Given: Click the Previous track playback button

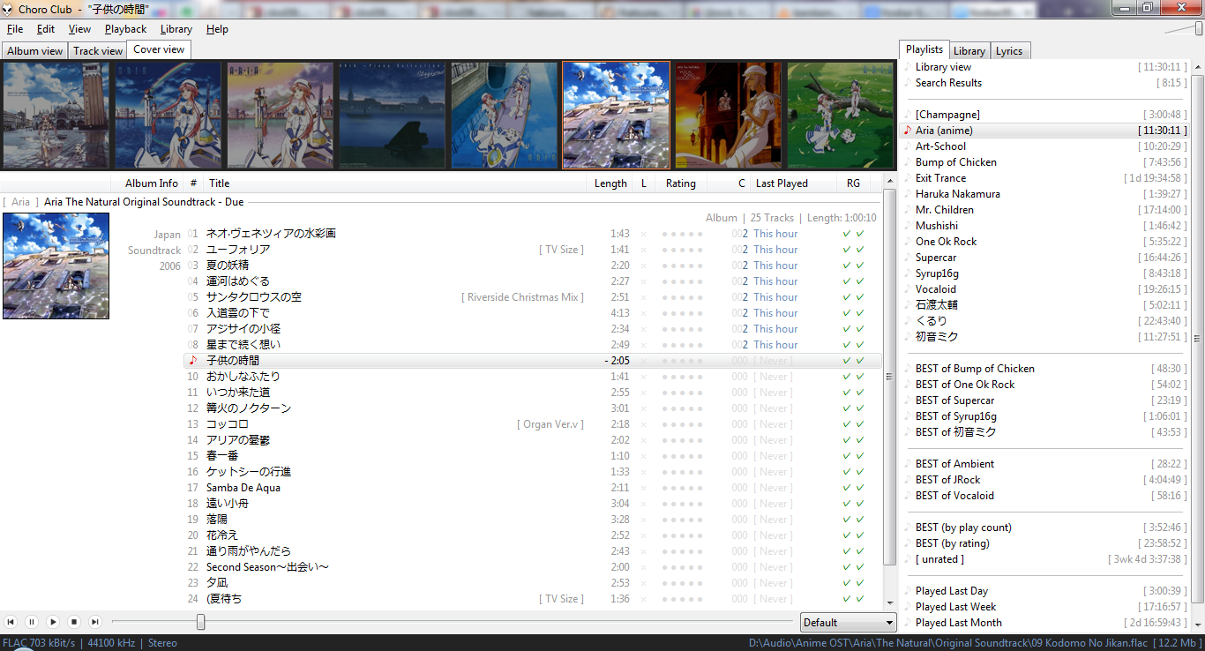Looking at the screenshot, I should pyautogui.click(x=11, y=622).
